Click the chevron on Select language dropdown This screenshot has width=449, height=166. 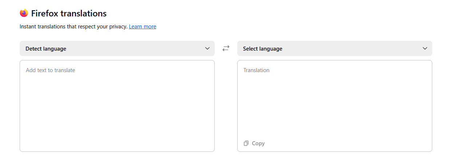coord(425,48)
